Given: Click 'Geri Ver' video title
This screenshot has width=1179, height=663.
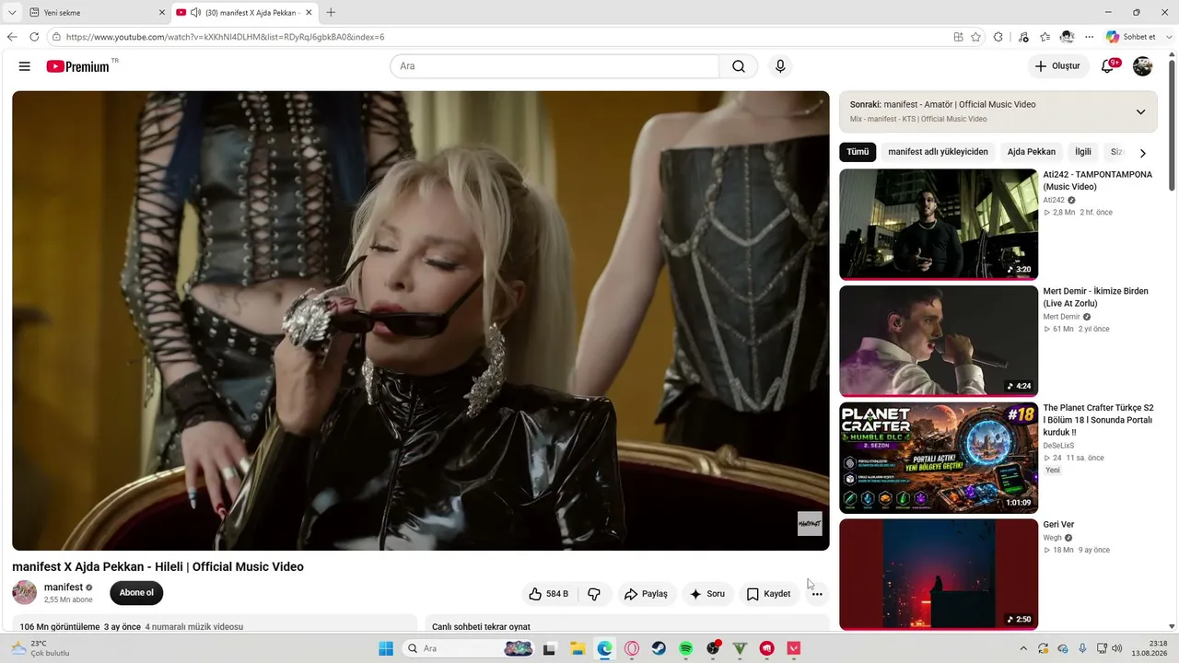Looking at the screenshot, I should coord(1059,525).
